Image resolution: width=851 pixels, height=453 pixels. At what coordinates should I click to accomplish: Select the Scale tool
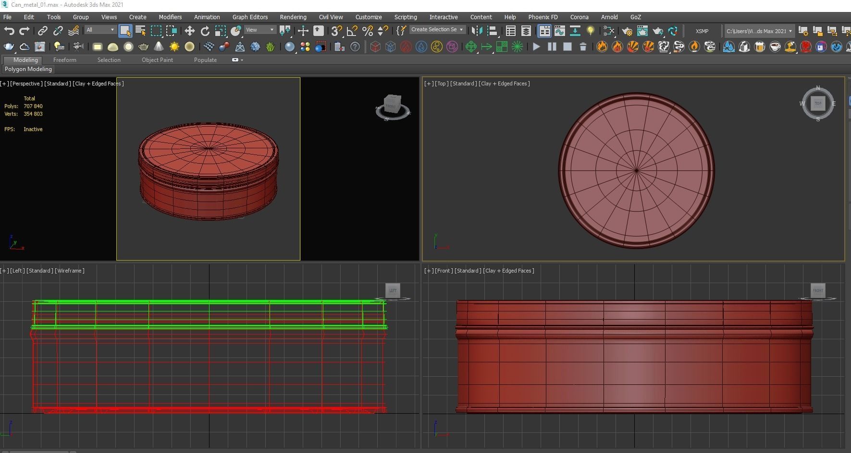pos(220,31)
